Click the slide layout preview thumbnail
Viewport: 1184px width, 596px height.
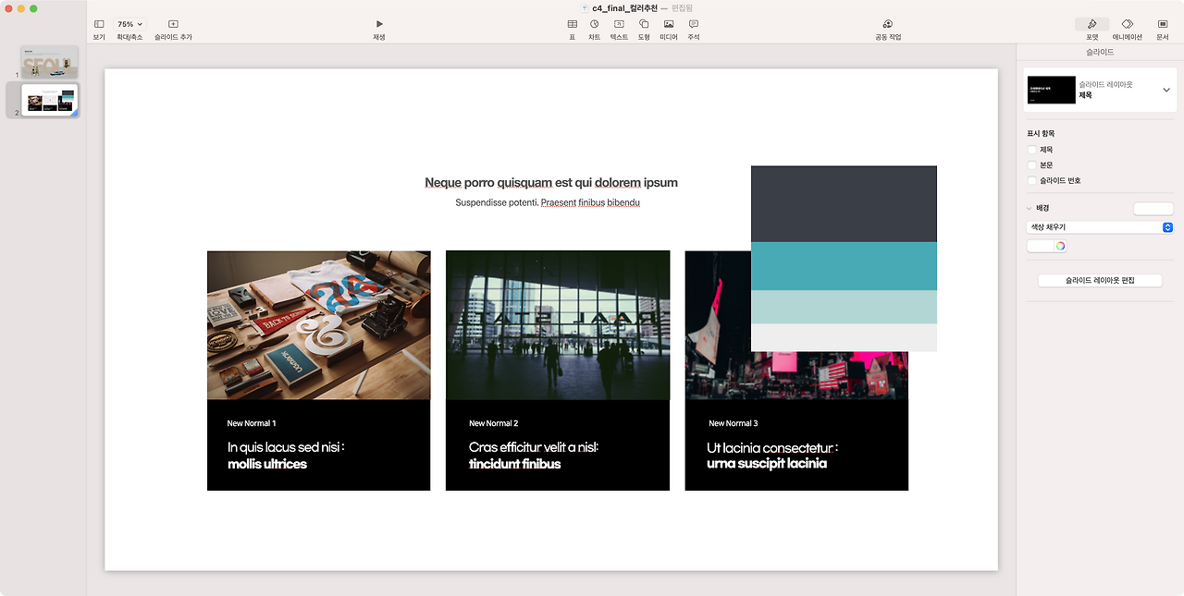[x=1052, y=90]
